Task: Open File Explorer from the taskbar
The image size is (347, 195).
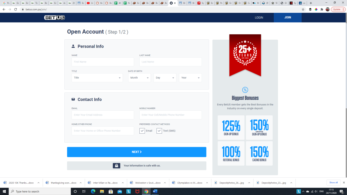Action: pos(102,191)
